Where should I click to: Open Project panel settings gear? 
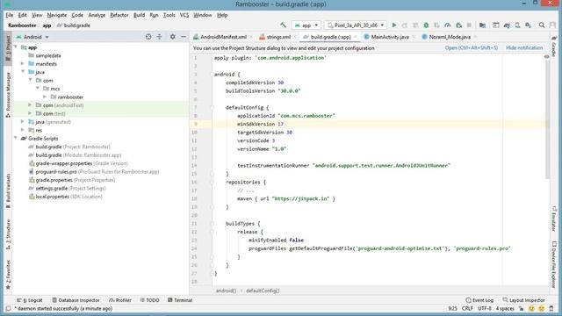(172, 37)
